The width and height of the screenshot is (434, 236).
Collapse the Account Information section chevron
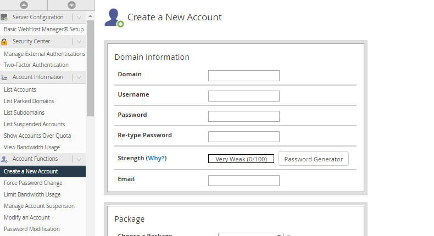coord(79,77)
